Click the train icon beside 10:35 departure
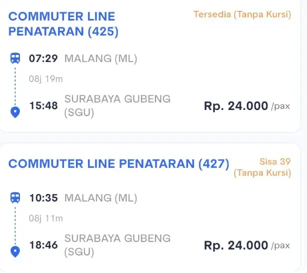The image size is (307, 273). click(x=15, y=197)
